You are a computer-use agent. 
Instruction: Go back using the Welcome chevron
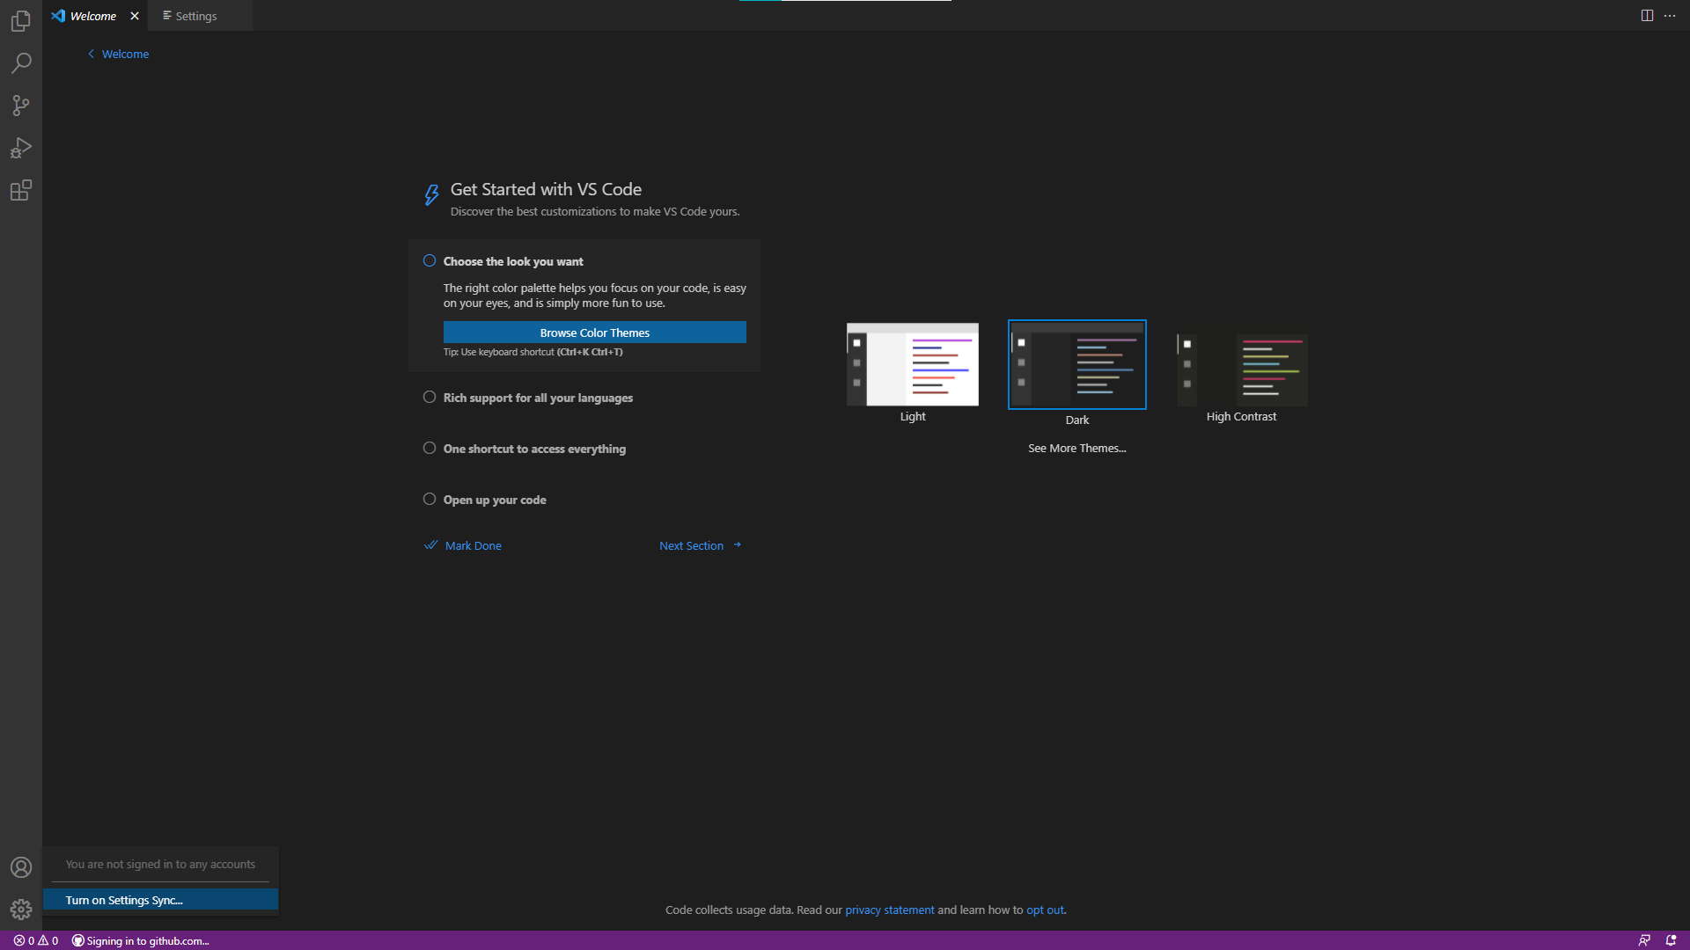[x=92, y=54]
